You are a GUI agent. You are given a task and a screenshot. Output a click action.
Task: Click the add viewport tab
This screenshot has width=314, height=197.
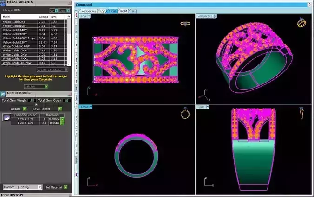pos(133,11)
